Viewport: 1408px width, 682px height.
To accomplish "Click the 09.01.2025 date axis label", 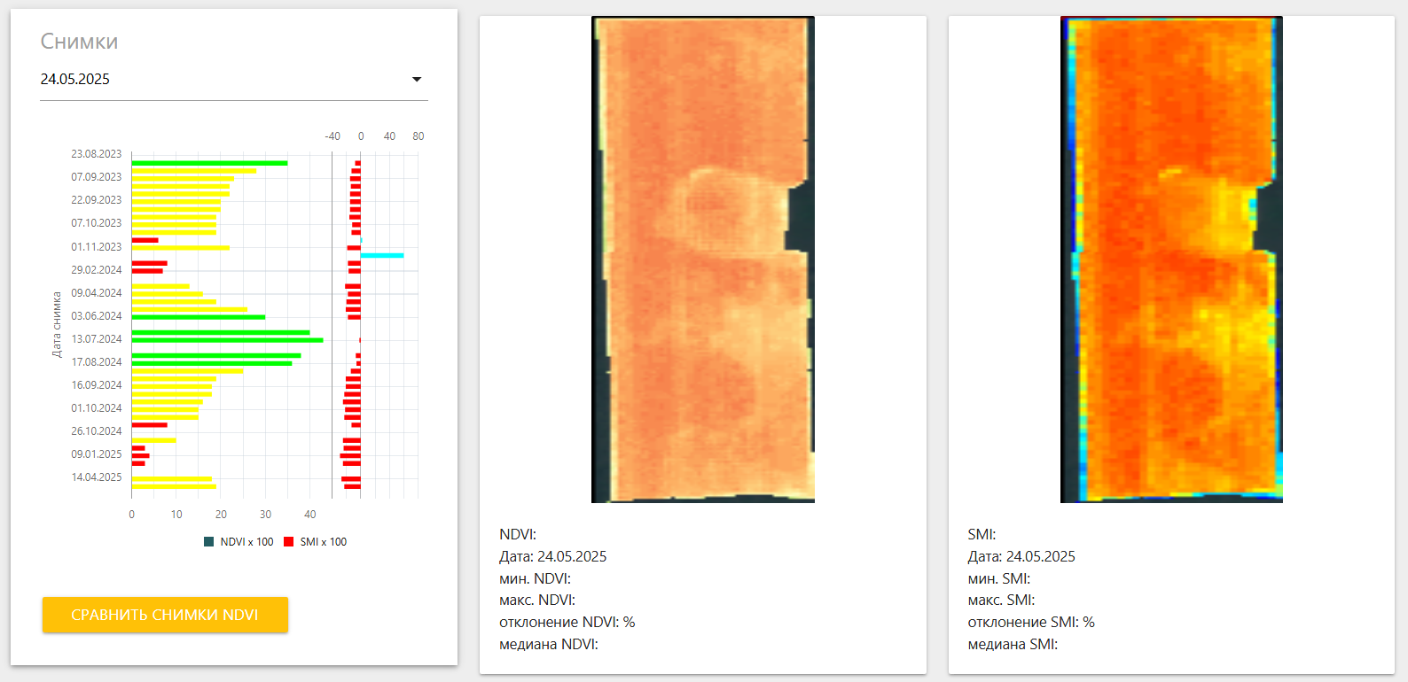I will point(97,454).
